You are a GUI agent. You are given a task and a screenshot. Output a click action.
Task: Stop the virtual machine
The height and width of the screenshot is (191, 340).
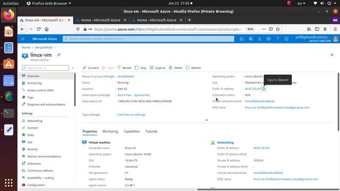tap(140, 68)
